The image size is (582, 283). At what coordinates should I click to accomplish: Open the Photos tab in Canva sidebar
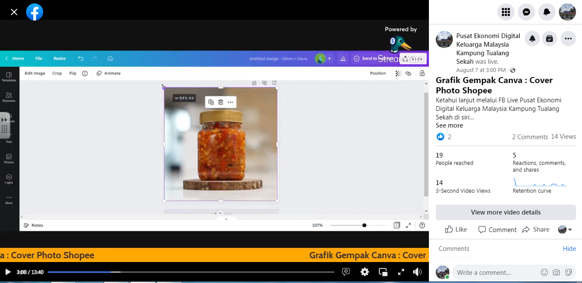click(x=9, y=159)
